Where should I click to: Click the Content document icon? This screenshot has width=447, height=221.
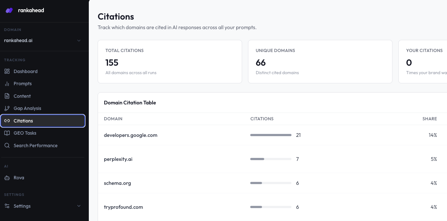click(7, 96)
